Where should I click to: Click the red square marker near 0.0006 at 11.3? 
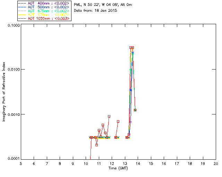coord(103,125)
